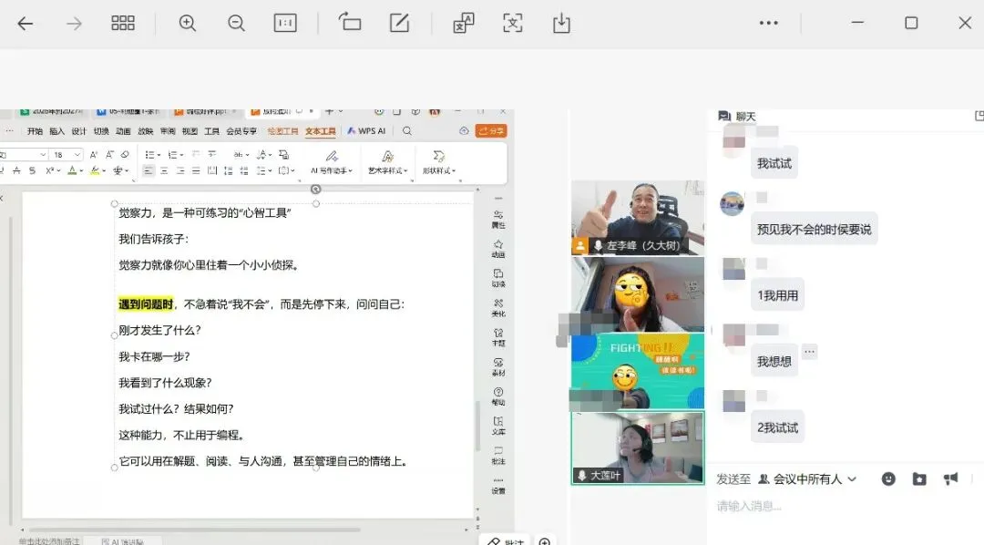
Task: Open the AI写作助手 dropdown
Action: tap(332, 162)
